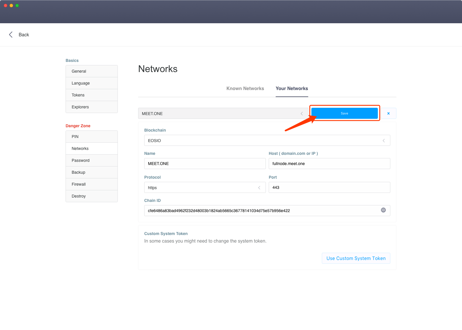The image size is (462, 330).
Task: Click the Danger Zone label
Action: click(78, 126)
